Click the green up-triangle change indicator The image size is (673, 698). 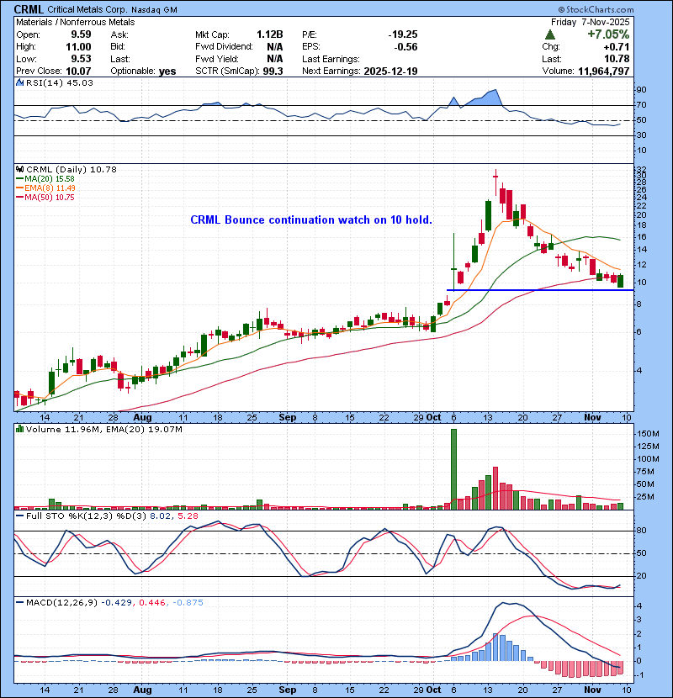click(550, 34)
